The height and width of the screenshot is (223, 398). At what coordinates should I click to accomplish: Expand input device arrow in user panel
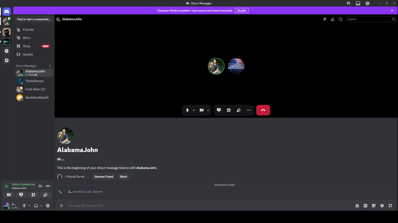click(x=30, y=206)
